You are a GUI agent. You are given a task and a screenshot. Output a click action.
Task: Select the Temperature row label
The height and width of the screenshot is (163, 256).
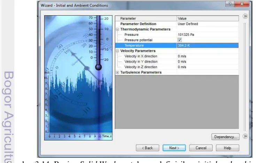(x=134, y=46)
